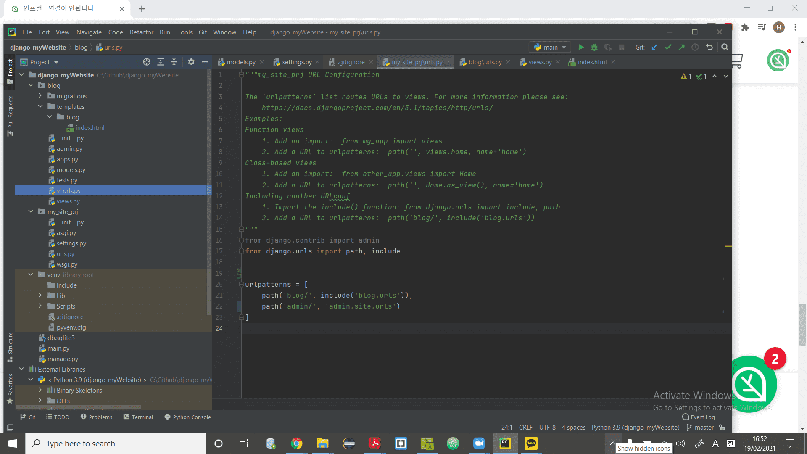
Task: Open the Problems tool window
Action: click(x=96, y=417)
